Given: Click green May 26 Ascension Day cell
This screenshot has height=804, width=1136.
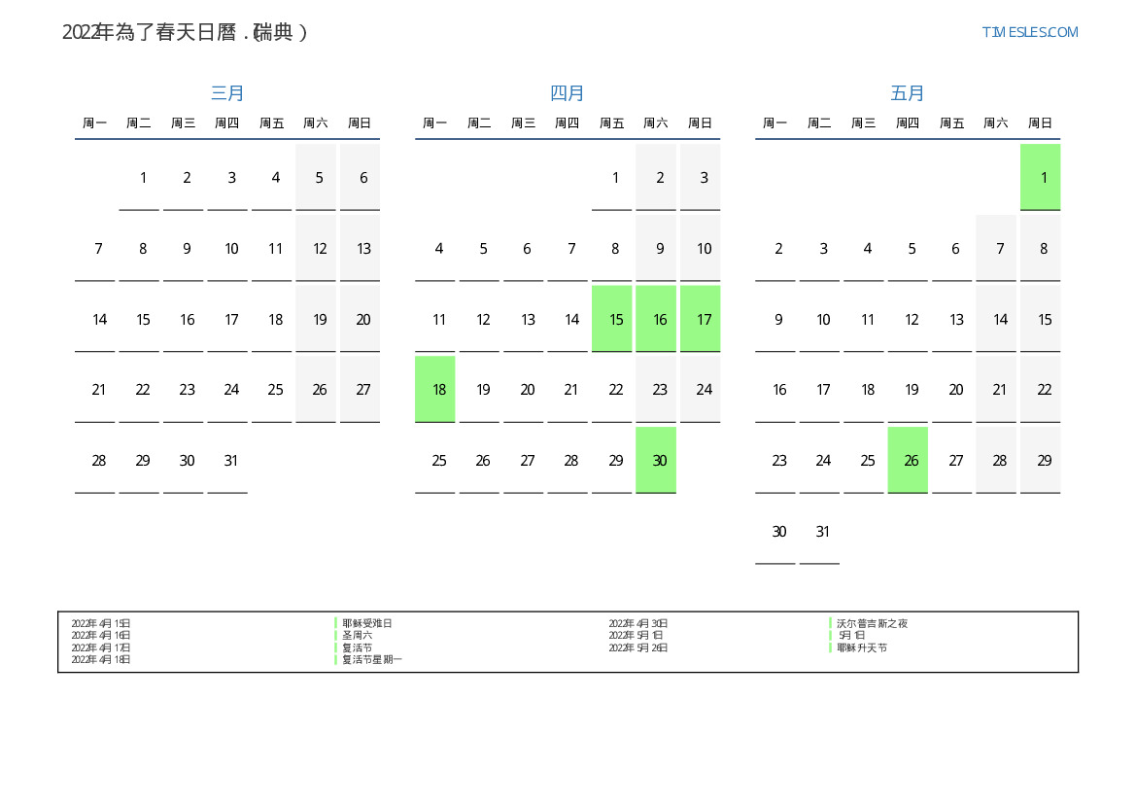Looking at the screenshot, I should pos(908,460).
